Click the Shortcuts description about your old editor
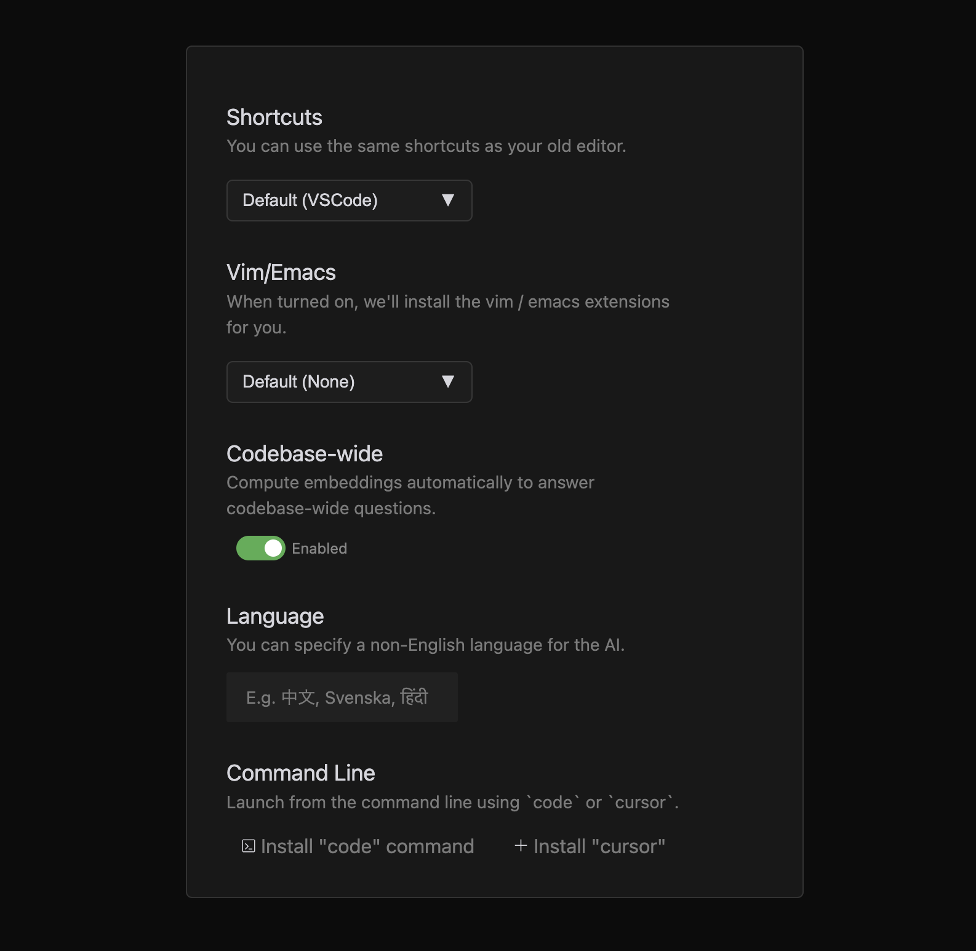The height and width of the screenshot is (951, 976). click(x=426, y=146)
